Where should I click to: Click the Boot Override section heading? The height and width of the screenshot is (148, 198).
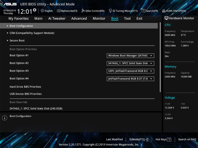18,102
